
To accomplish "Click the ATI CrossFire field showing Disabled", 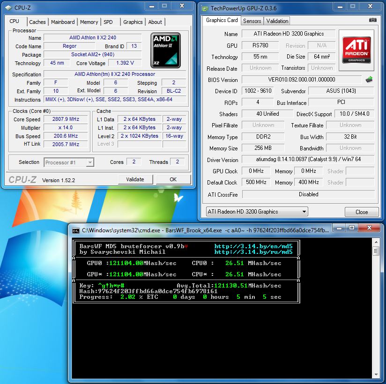I will 308,194.
